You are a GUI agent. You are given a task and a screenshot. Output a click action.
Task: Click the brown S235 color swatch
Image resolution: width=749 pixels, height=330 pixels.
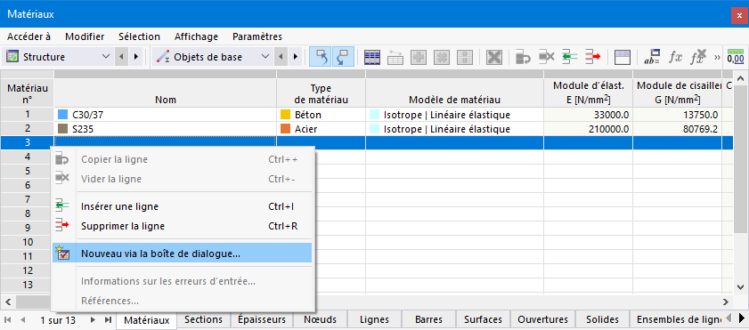pos(63,129)
